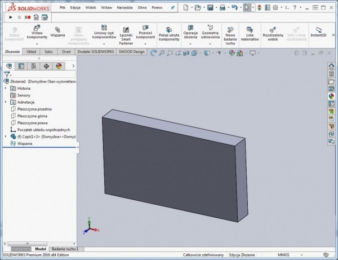This screenshot has height=260, width=338.
Task: Switch to the Oceń tab
Action: (66, 51)
